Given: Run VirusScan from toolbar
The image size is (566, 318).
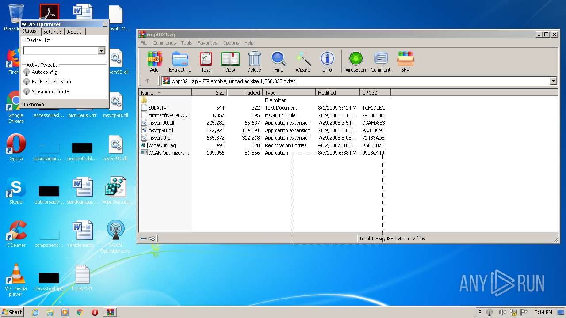Looking at the screenshot, I should [x=356, y=62].
